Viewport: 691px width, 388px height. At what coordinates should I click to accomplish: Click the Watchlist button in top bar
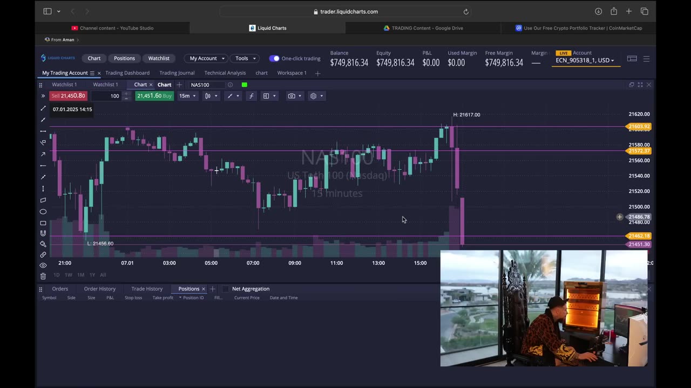(159, 58)
